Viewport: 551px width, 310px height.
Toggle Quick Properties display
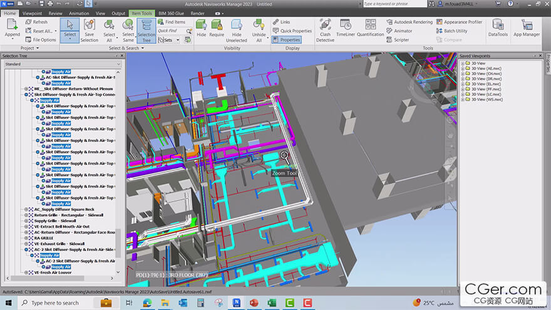pyautogui.click(x=292, y=31)
